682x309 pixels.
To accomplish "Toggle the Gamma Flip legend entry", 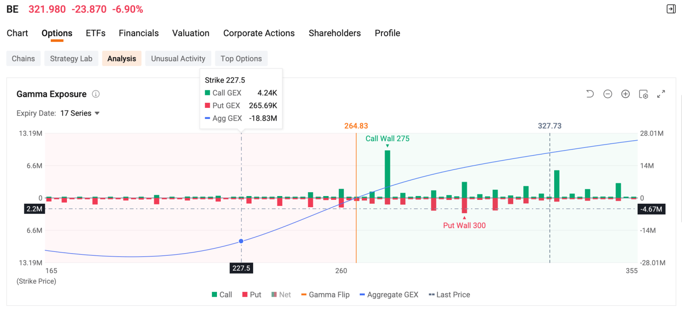I will coord(325,295).
